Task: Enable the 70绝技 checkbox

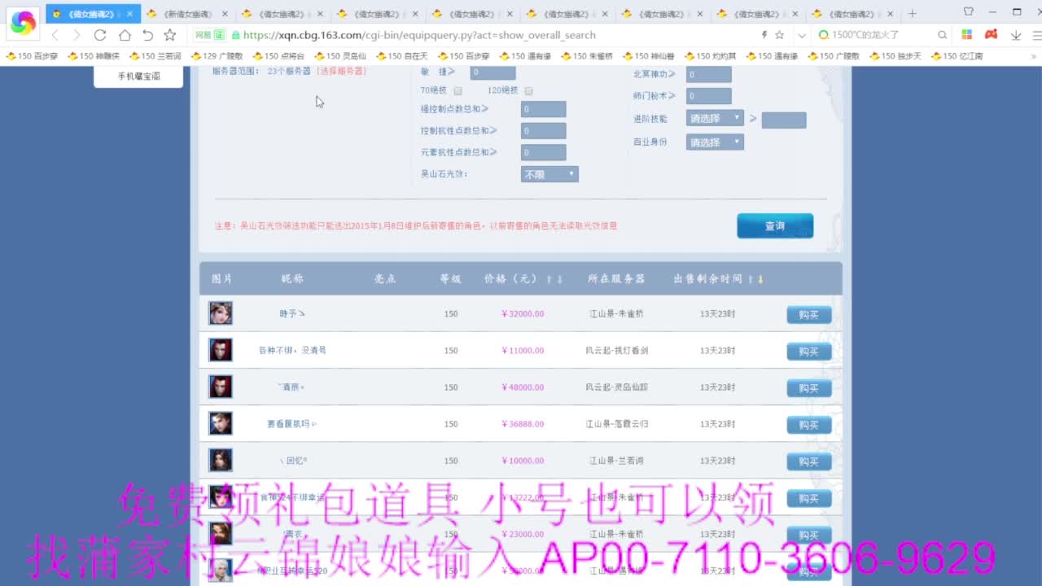Action: [x=458, y=91]
